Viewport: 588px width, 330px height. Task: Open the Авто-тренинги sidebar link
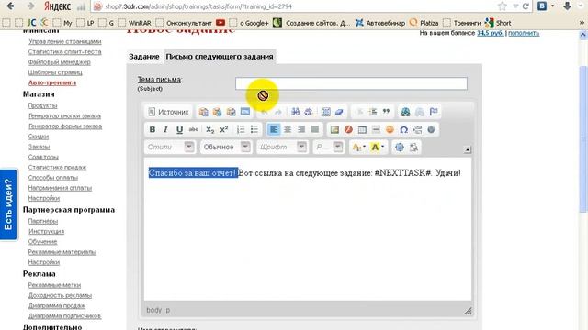(52, 82)
